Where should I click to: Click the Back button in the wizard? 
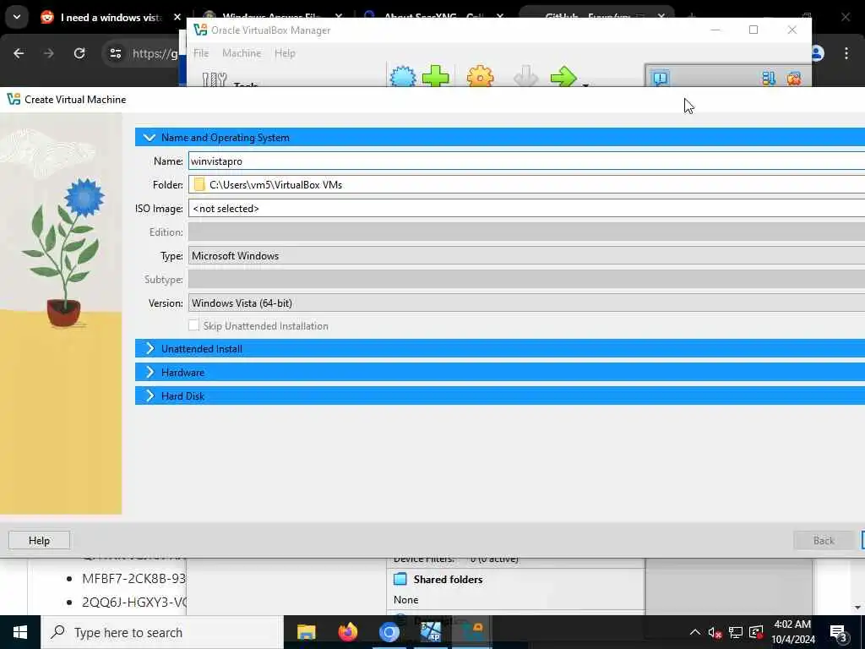click(x=823, y=540)
